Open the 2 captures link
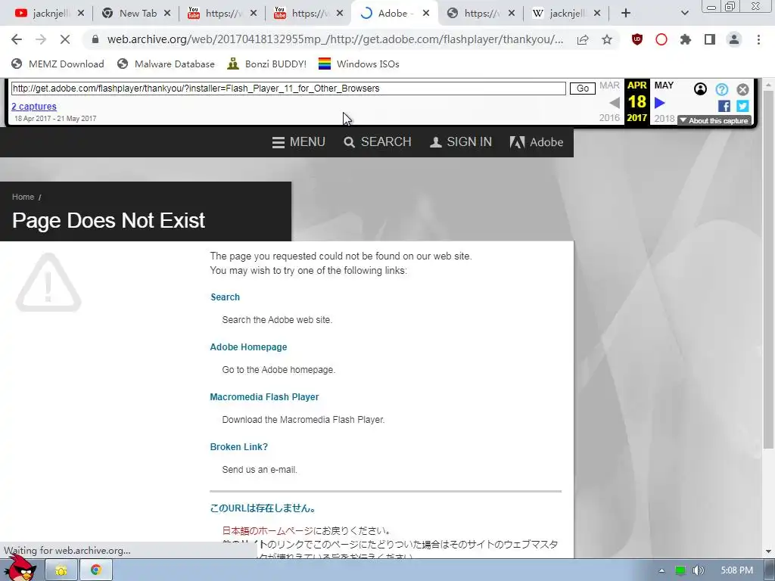Screen dimensions: 775x581 [34, 106]
